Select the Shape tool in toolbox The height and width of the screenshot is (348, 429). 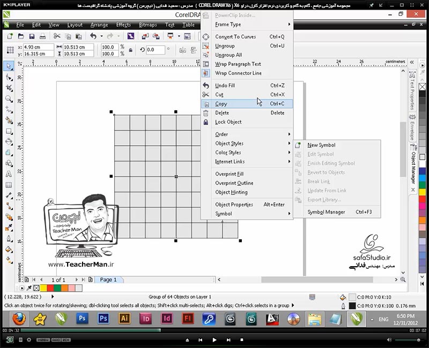tap(9, 77)
